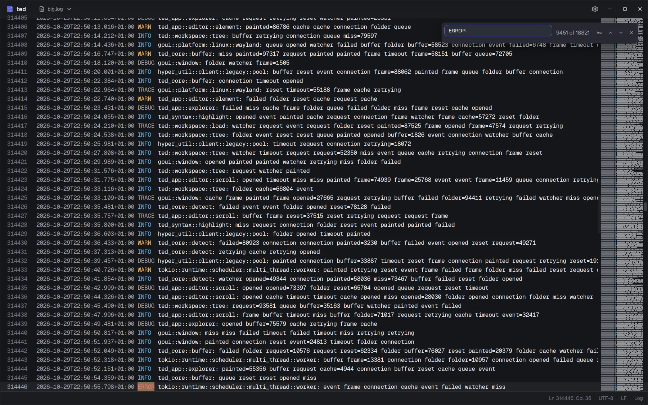Click 'ted_app::explorer:' on line 314444
The width and height of the screenshot is (648, 405).
pos(188,369)
